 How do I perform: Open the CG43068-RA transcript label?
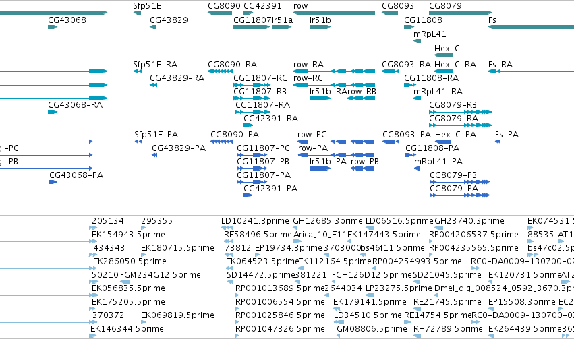(x=76, y=105)
